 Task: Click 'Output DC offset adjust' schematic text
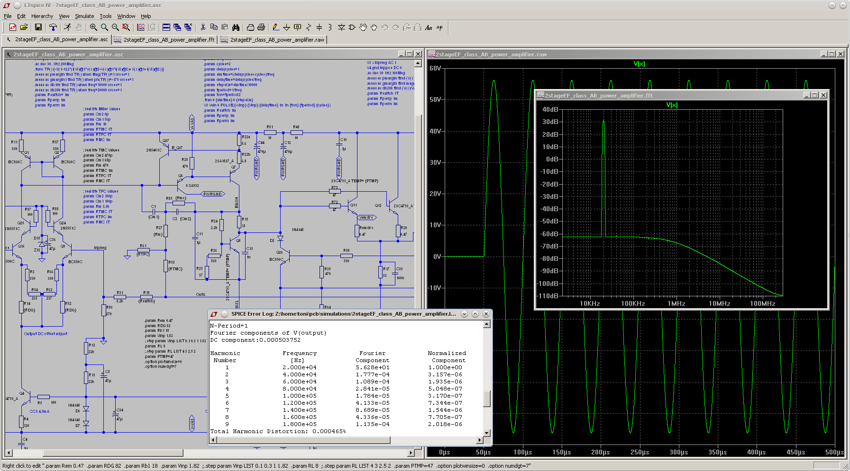(x=46, y=334)
